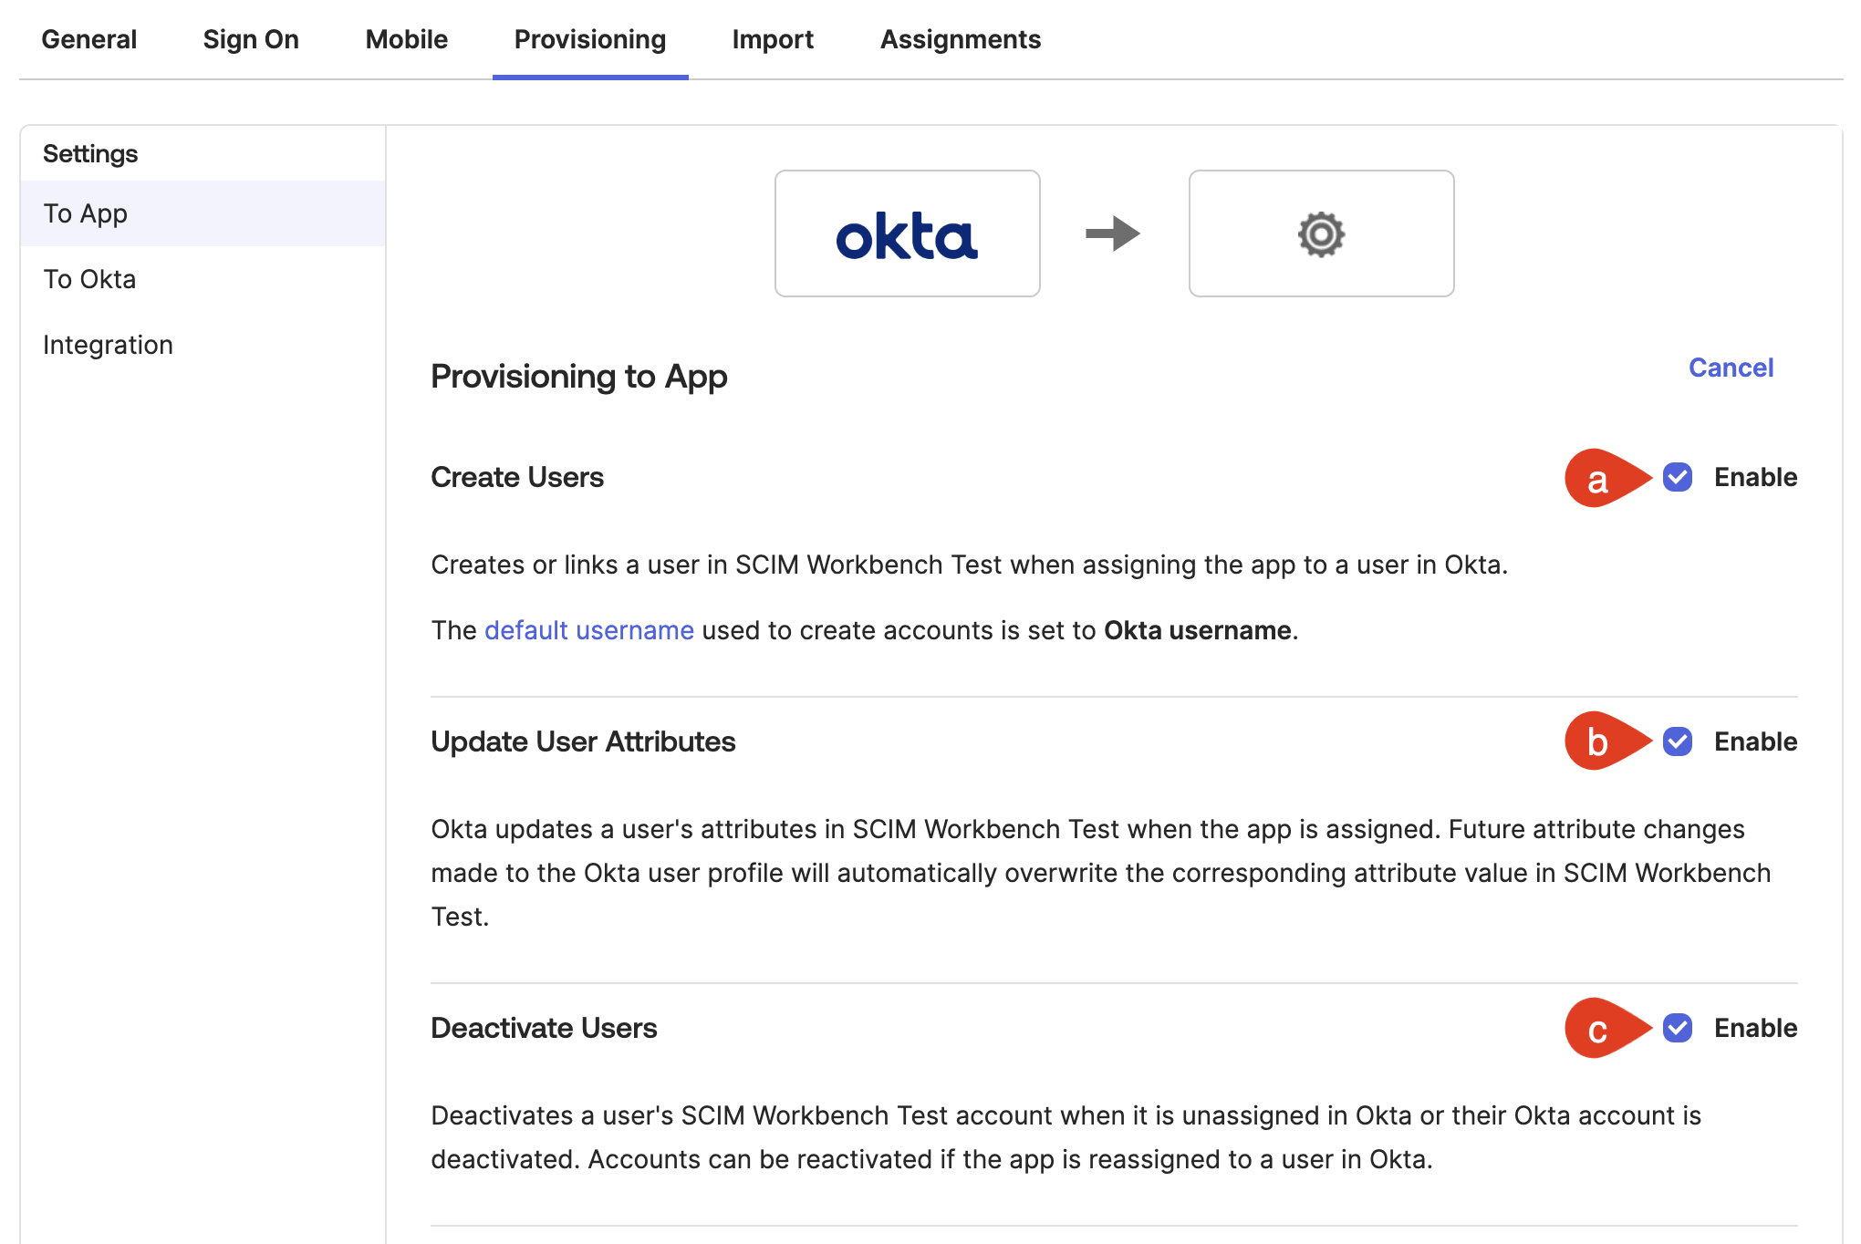Click paragraph starting 'Deactivates a user's SCIM Workbench'
The height and width of the screenshot is (1244, 1861).
tap(1066, 1137)
